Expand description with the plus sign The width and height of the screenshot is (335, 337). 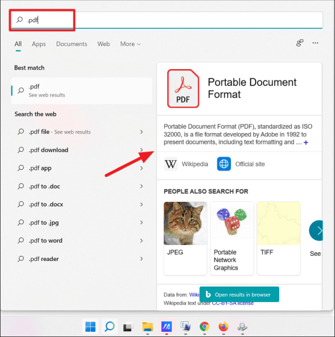point(306,142)
